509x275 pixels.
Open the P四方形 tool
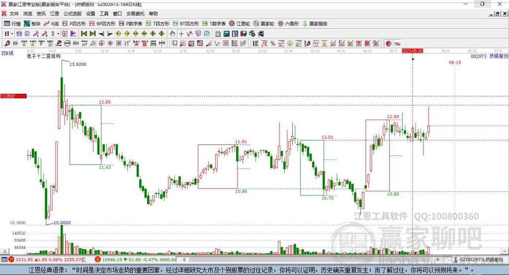point(74,24)
